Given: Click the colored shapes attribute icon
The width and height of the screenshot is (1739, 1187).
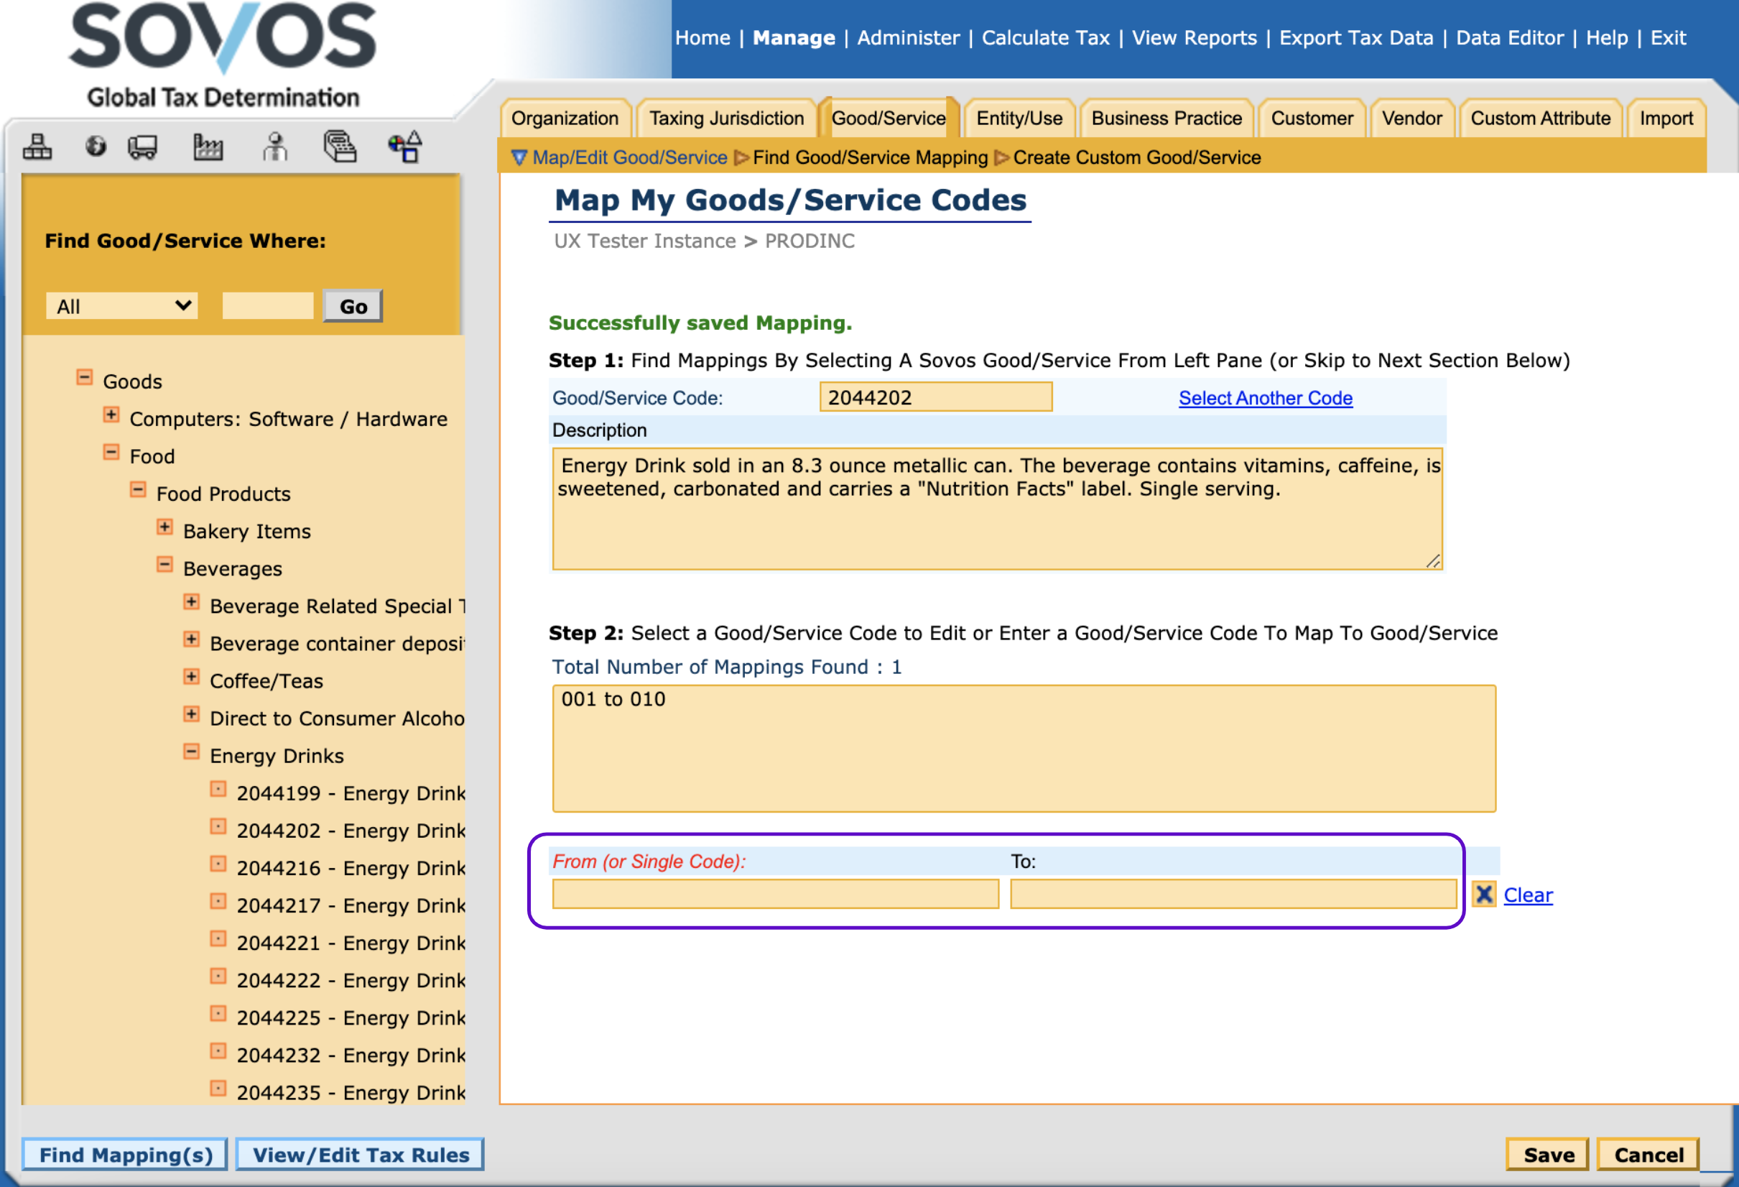Looking at the screenshot, I should click(405, 147).
